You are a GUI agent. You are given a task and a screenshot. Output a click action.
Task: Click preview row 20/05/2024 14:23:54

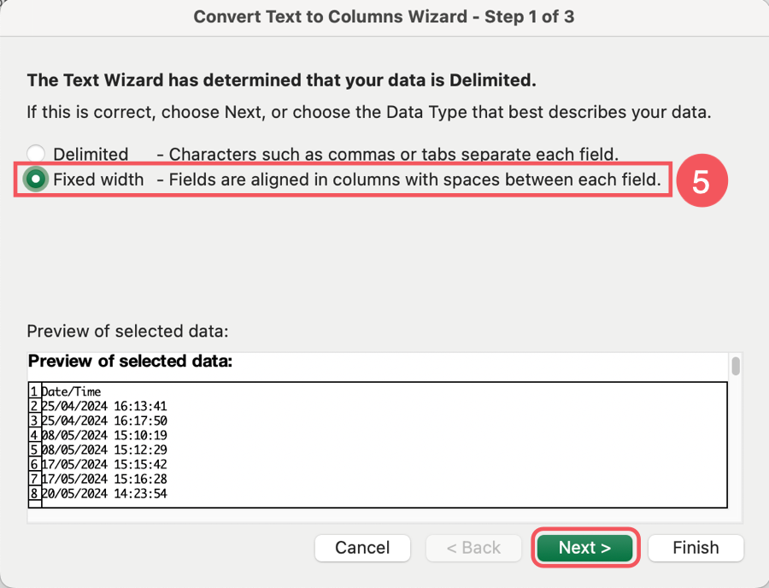104,493
